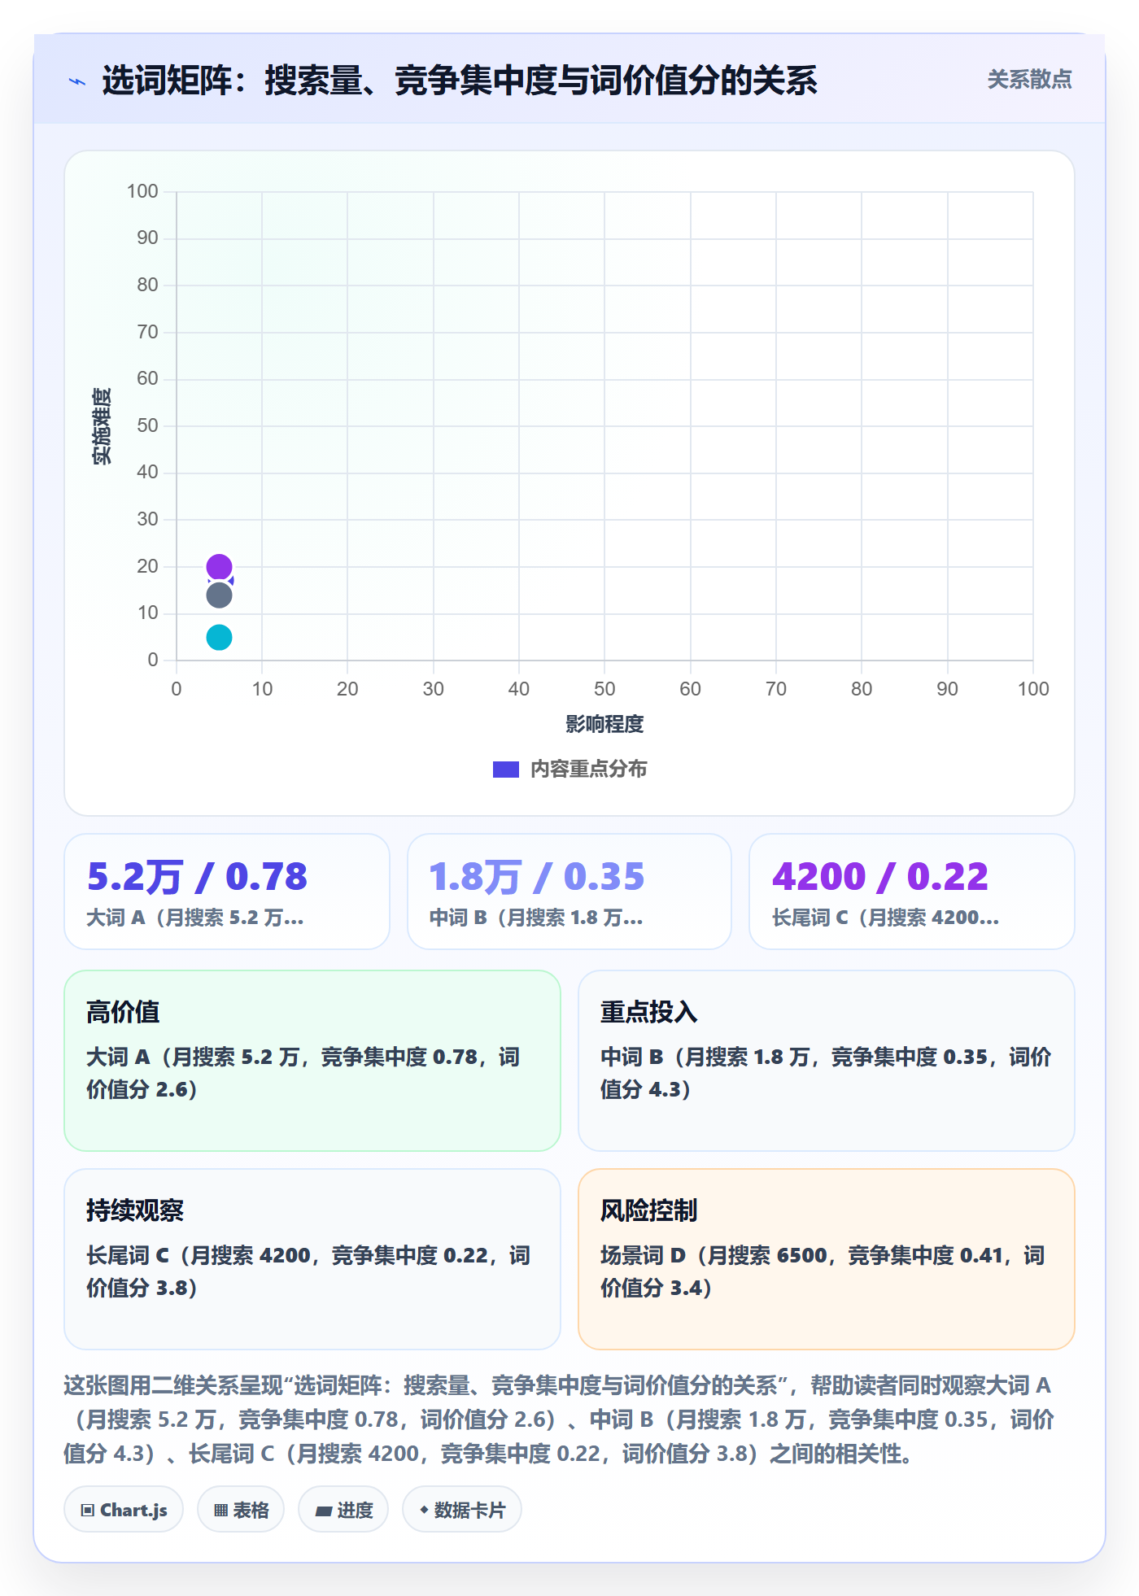Select the 风险控制 quadrant card
Viewport: 1139px width, 1596px height.
click(827, 1259)
